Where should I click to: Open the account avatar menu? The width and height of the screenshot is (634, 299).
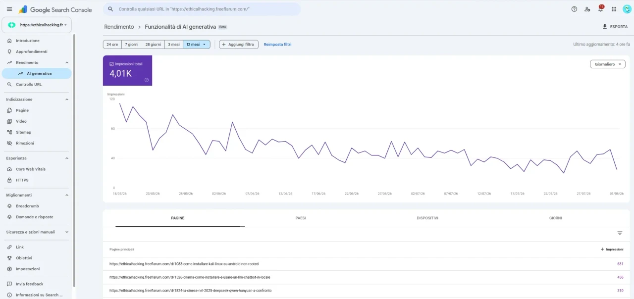[x=627, y=9]
